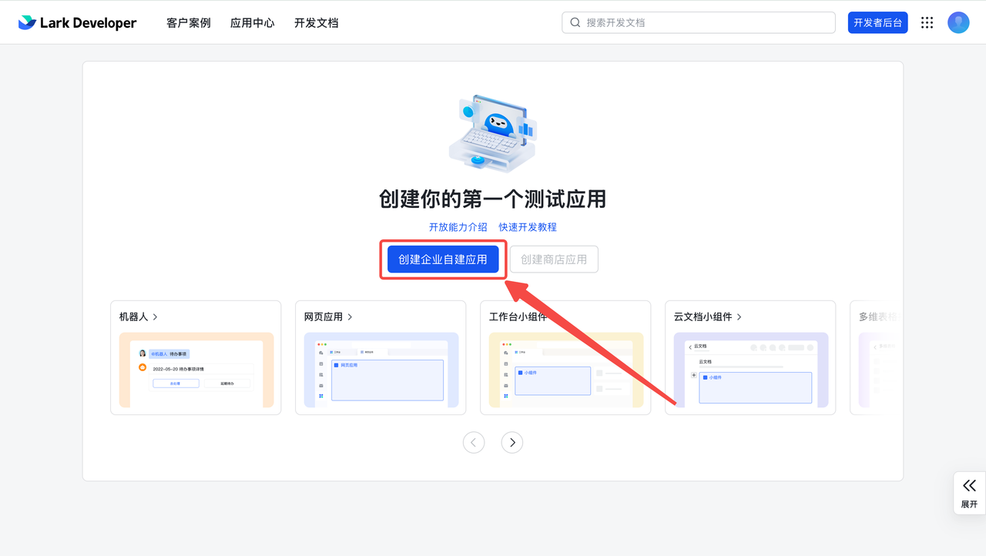Select the 网页应用 preview thumbnail
The height and width of the screenshot is (556, 986).
point(381,370)
